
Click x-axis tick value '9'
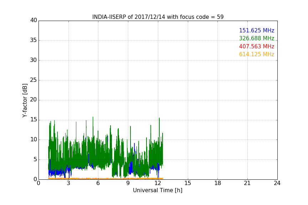point(128,183)
